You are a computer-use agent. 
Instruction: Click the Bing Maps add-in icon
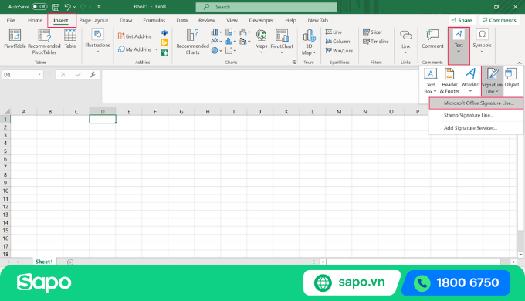(x=164, y=42)
